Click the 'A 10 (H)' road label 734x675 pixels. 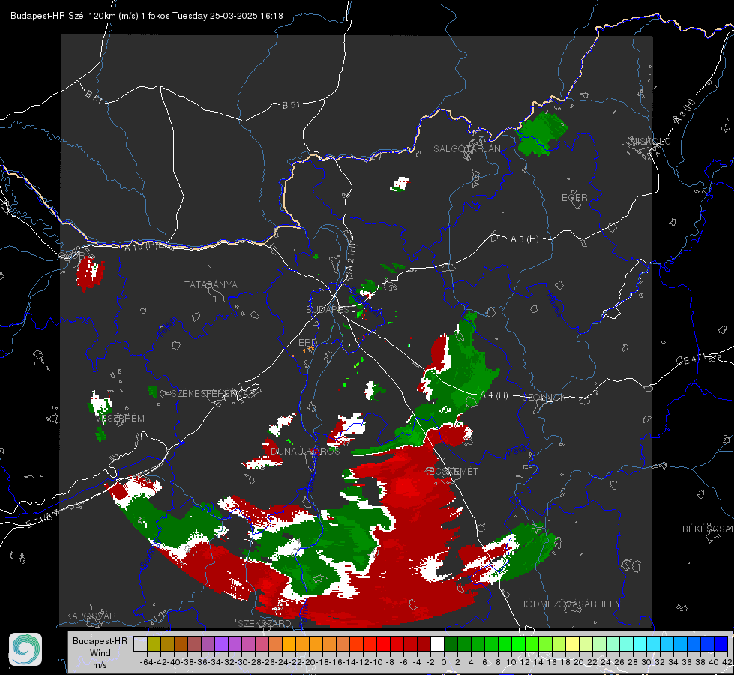tap(142, 245)
